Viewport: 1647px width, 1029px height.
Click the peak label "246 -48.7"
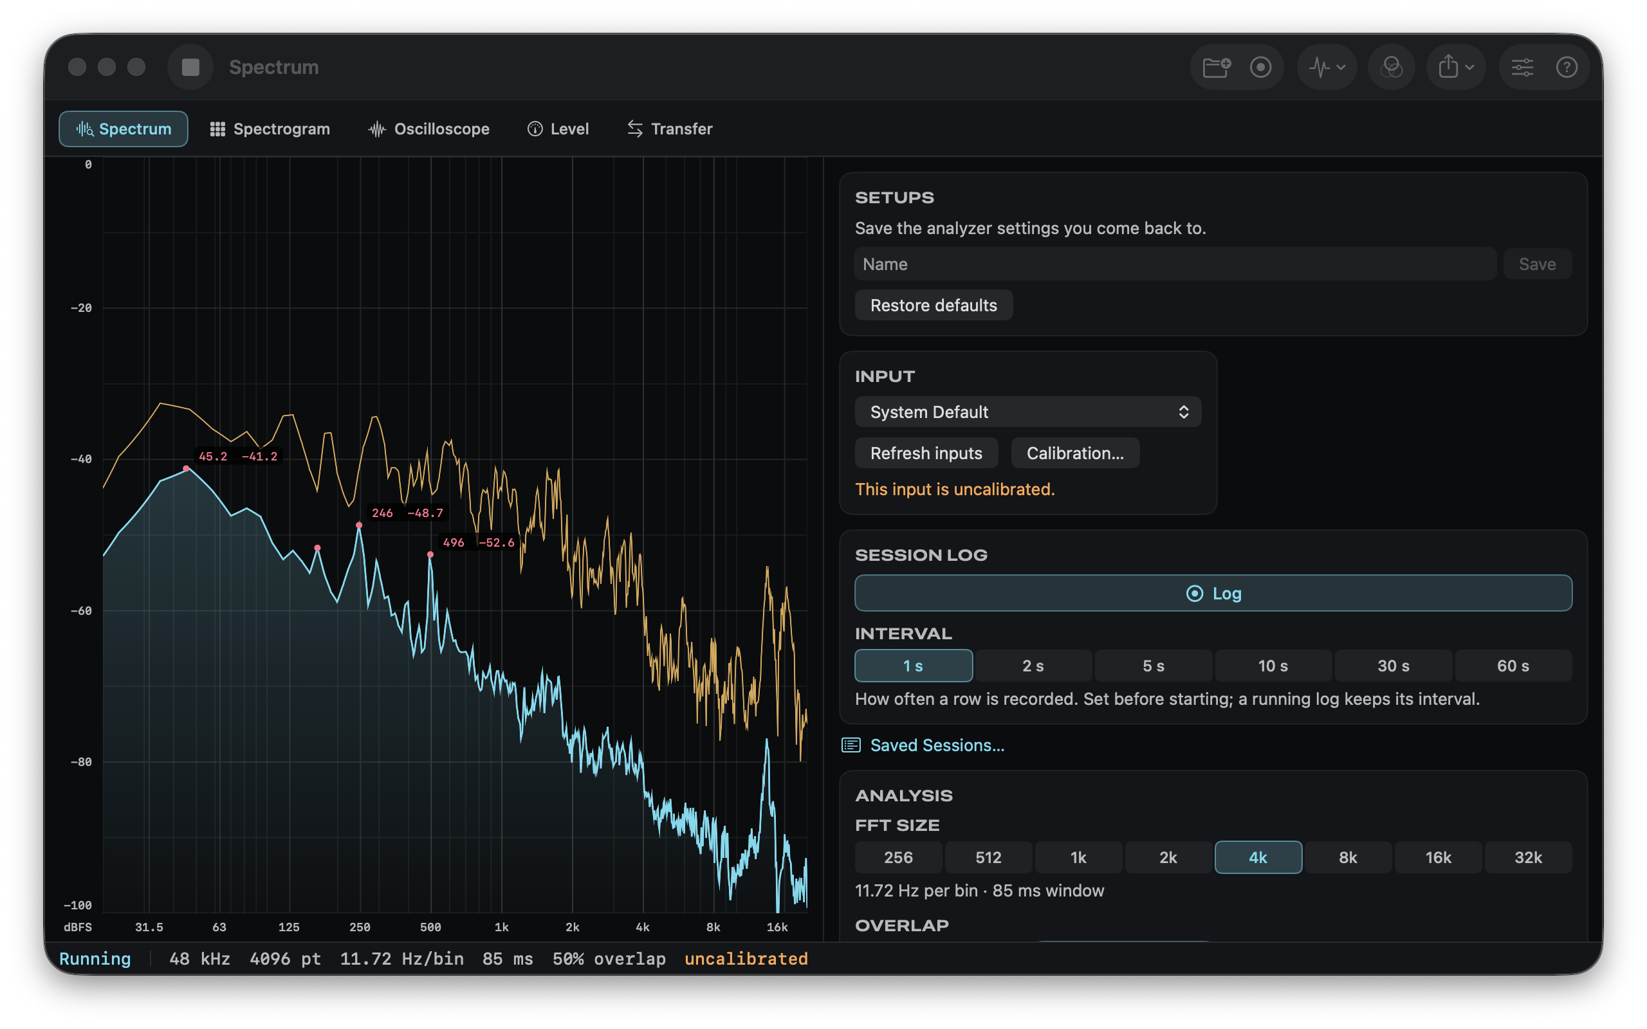pyautogui.click(x=407, y=513)
